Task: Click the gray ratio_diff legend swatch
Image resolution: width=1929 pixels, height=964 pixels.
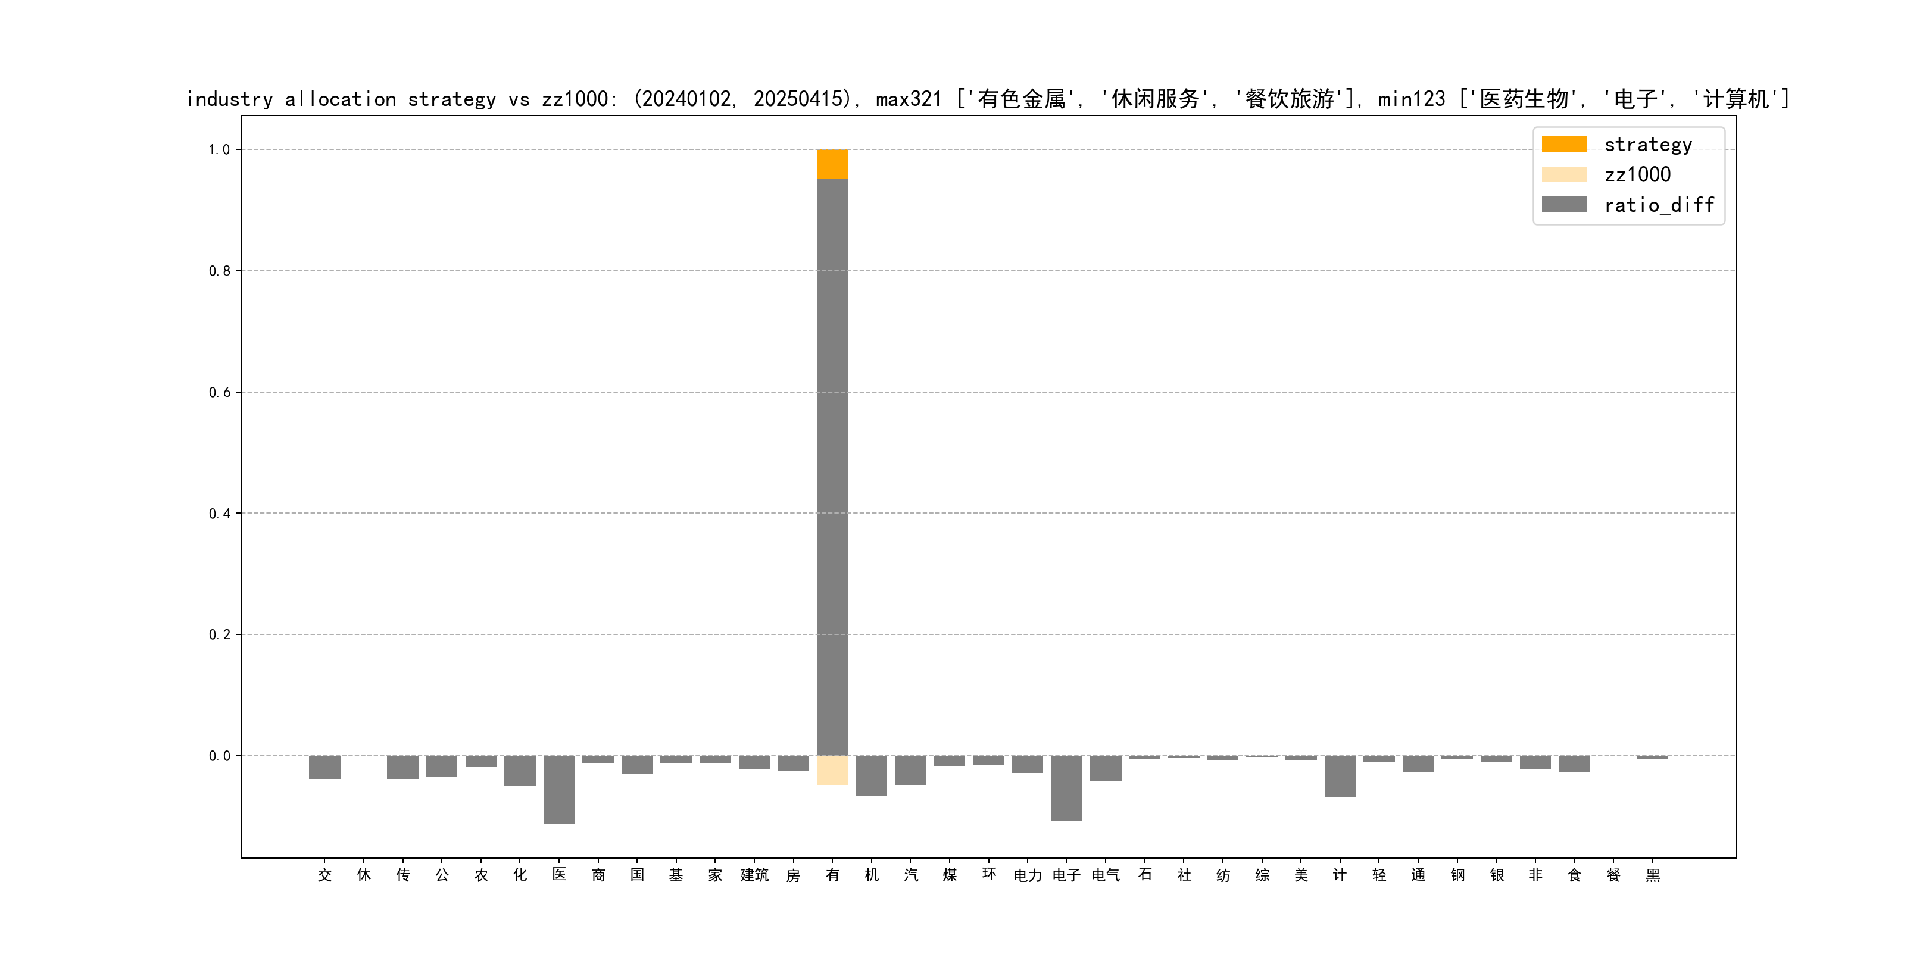Action: click(x=1563, y=204)
